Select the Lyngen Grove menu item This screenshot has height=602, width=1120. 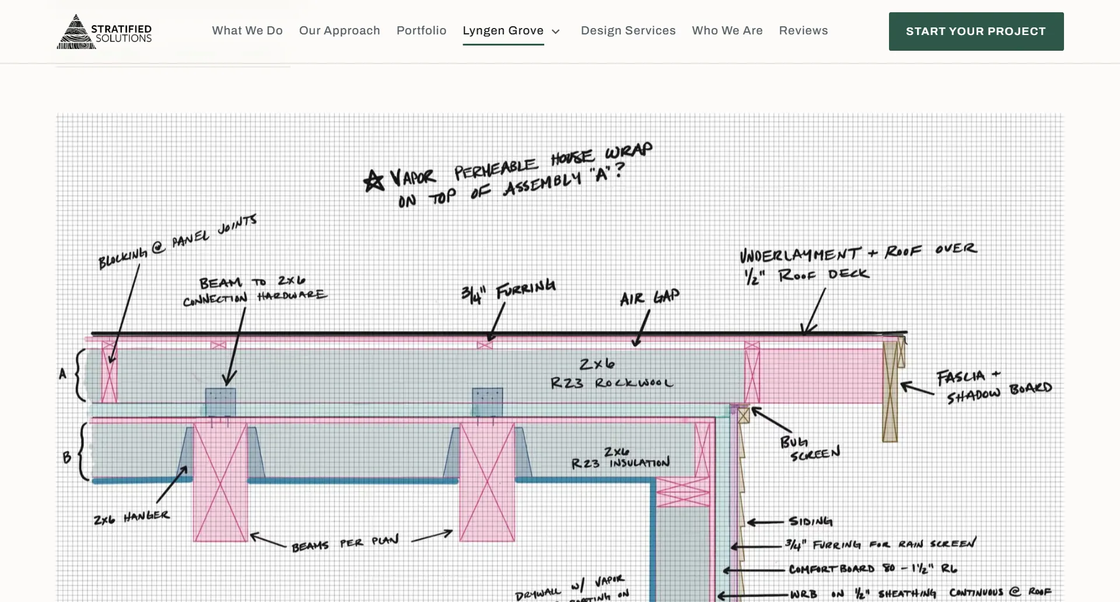pyautogui.click(x=503, y=31)
